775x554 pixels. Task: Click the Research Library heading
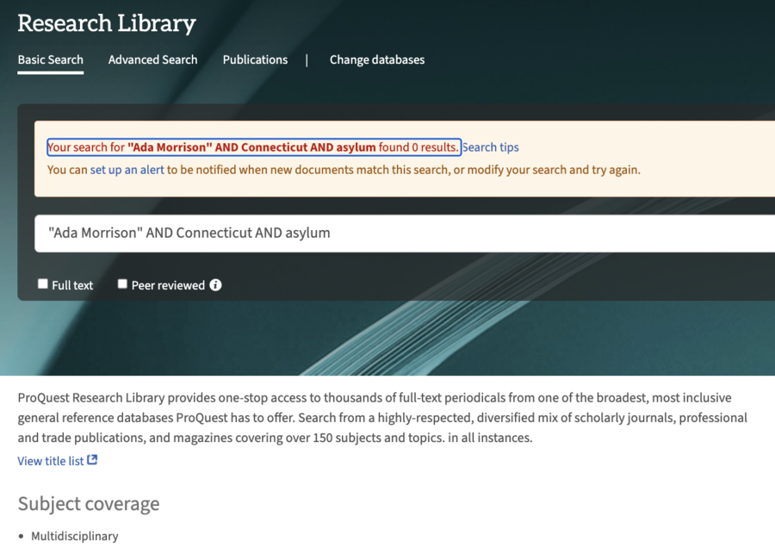106,23
